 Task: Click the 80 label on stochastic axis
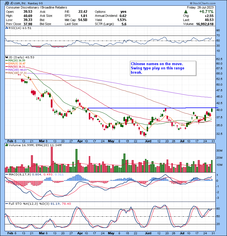pyautogui.click(x=218, y=209)
